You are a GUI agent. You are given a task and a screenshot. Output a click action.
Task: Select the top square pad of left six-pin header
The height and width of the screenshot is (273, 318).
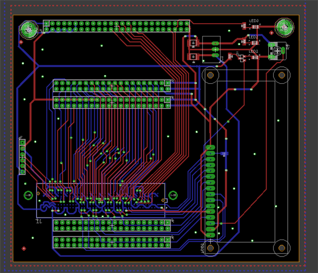[x=22, y=143]
